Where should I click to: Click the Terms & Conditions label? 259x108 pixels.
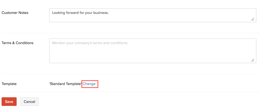click(x=17, y=43)
